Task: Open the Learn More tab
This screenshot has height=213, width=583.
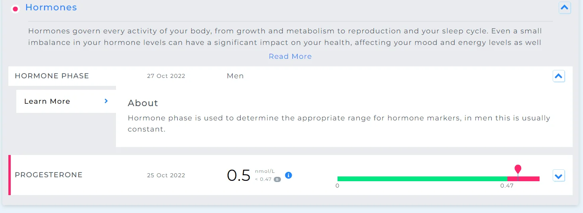Action: pyautogui.click(x=66, y=101)
